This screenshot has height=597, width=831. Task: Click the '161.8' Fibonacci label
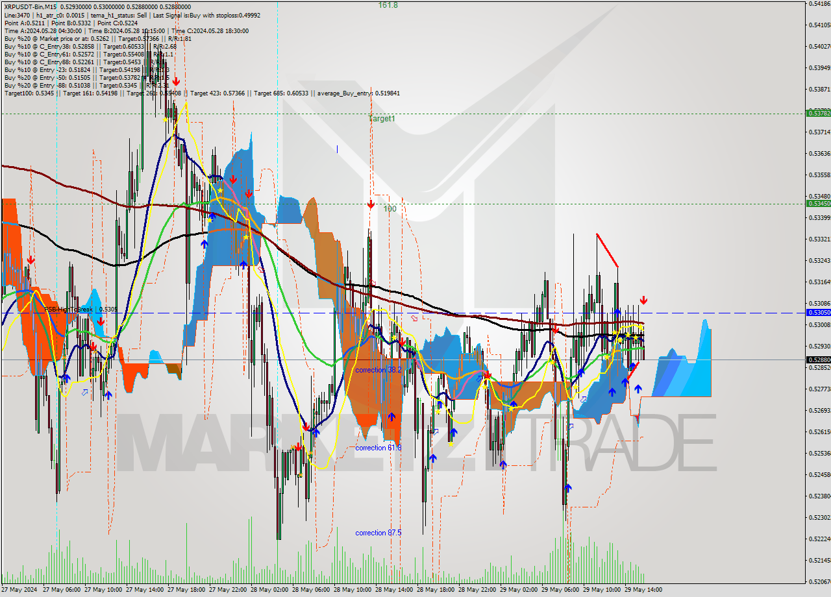[388, 5]
